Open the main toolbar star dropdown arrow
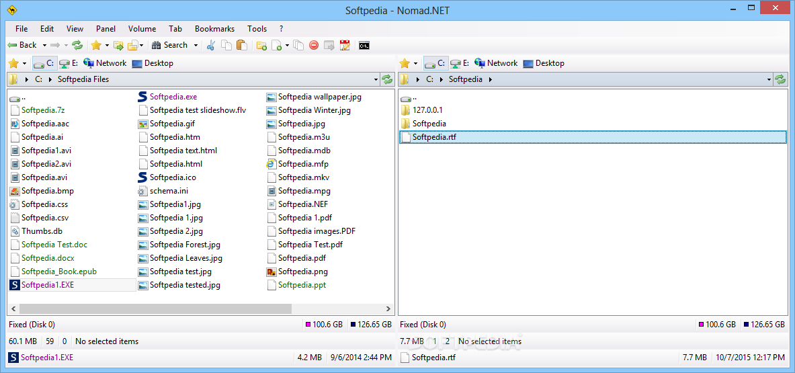The image size is (795, 373). (107, 46)
